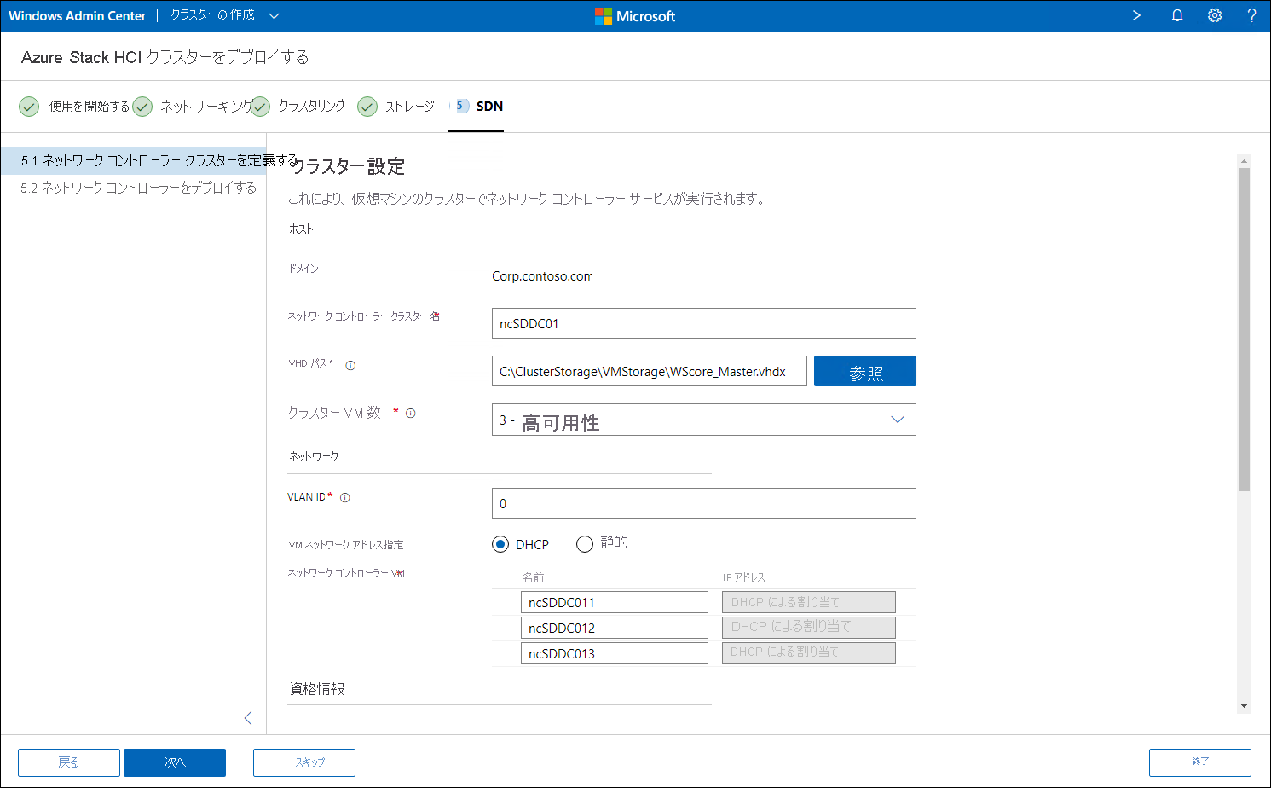
Task: Click Windows Admin Center title link
Action: click(x=78, y=16)
